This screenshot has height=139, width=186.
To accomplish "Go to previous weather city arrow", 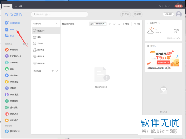I will [x=148, y=23].
